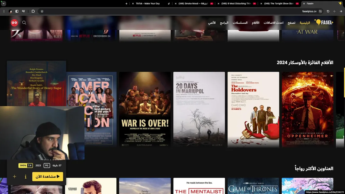The image size is (345, 194).
Task: Open the Chrome profile avatar
Action: click(10, 11)
